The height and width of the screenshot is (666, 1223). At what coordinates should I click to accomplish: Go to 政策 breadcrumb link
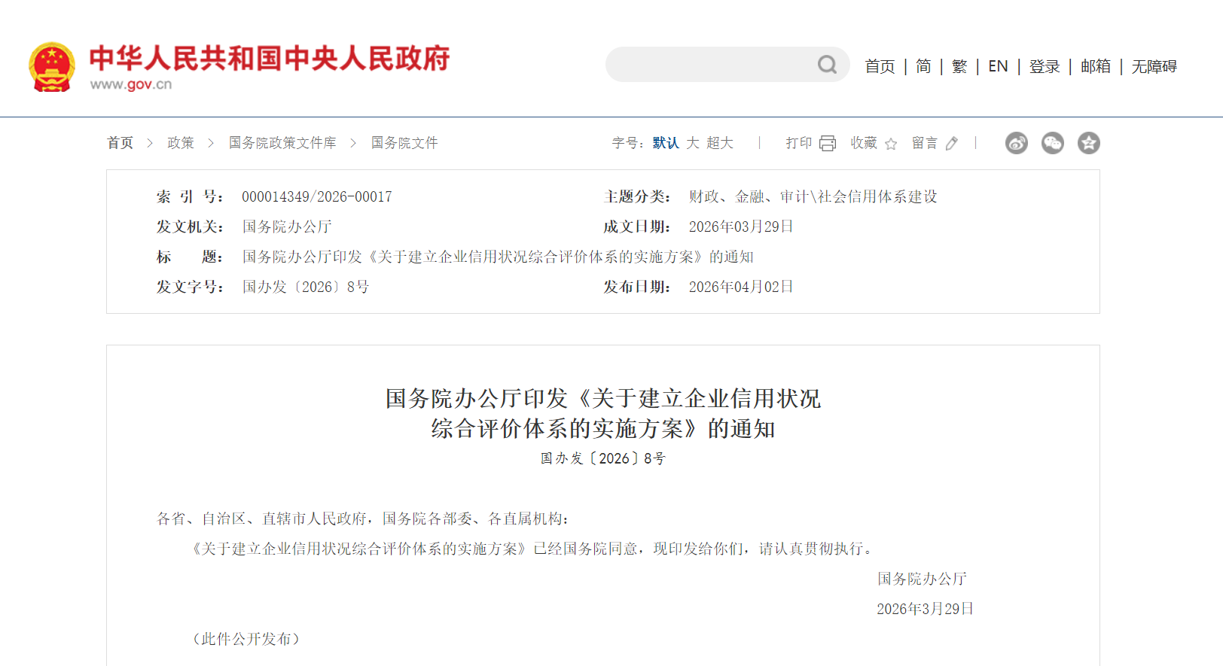pos(181,143)
